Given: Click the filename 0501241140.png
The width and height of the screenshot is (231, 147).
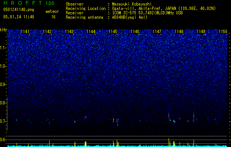Looking at the screenshot, I should tap(19, 10).
